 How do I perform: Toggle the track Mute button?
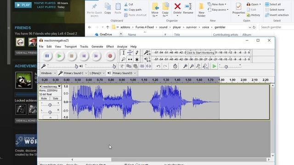tap(44, 99)
